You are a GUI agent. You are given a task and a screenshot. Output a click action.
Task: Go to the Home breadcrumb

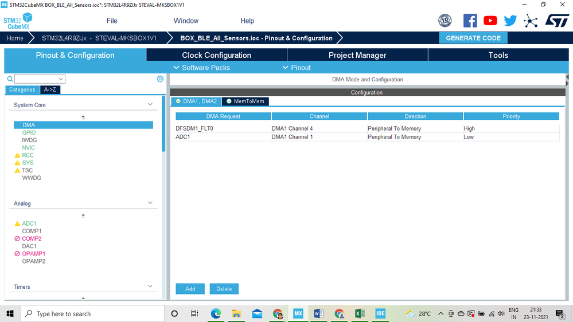coord(15,38)
